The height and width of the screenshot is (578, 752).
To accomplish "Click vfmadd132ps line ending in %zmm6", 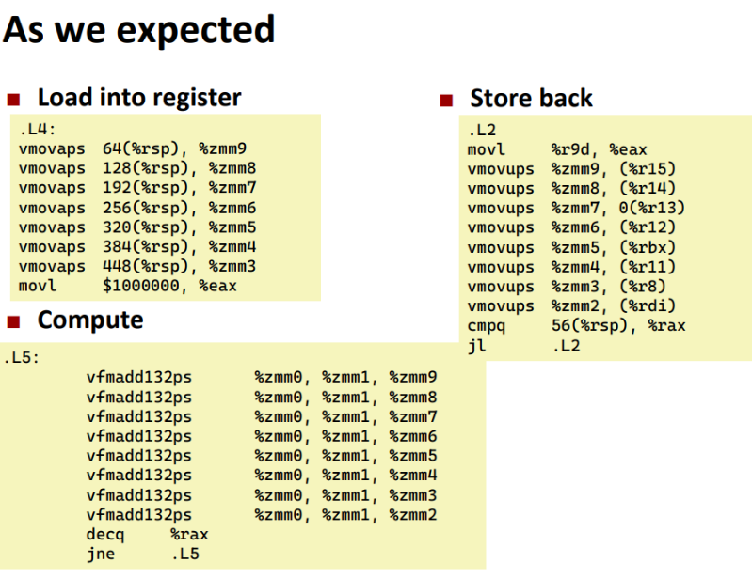I will [x=262, y=436].
